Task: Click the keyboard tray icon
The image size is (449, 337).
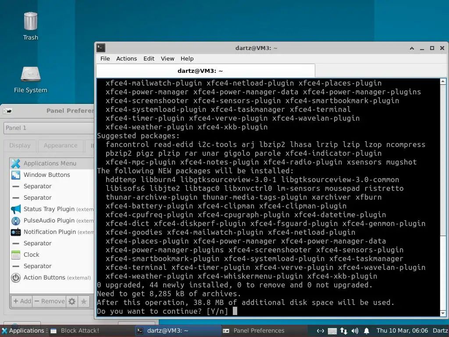Action: click(332, 331)
